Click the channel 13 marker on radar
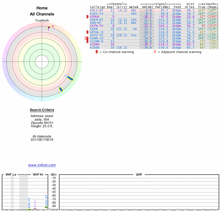 [70, 78]
